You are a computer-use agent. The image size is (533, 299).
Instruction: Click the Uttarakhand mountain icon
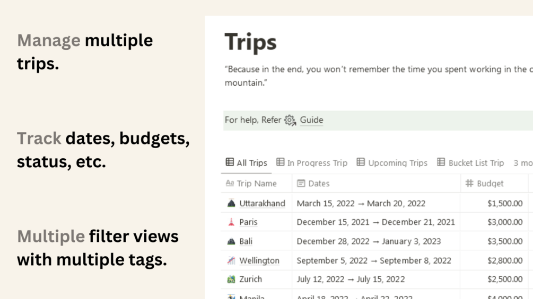(231, 203)
